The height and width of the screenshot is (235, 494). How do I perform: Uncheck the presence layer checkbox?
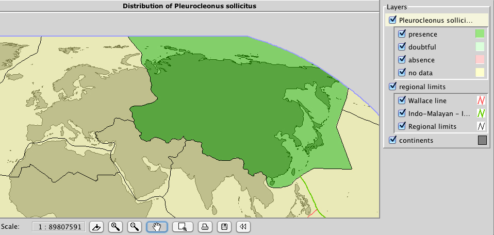point(402,34)
